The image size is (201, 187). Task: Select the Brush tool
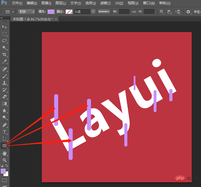point(4,76)
